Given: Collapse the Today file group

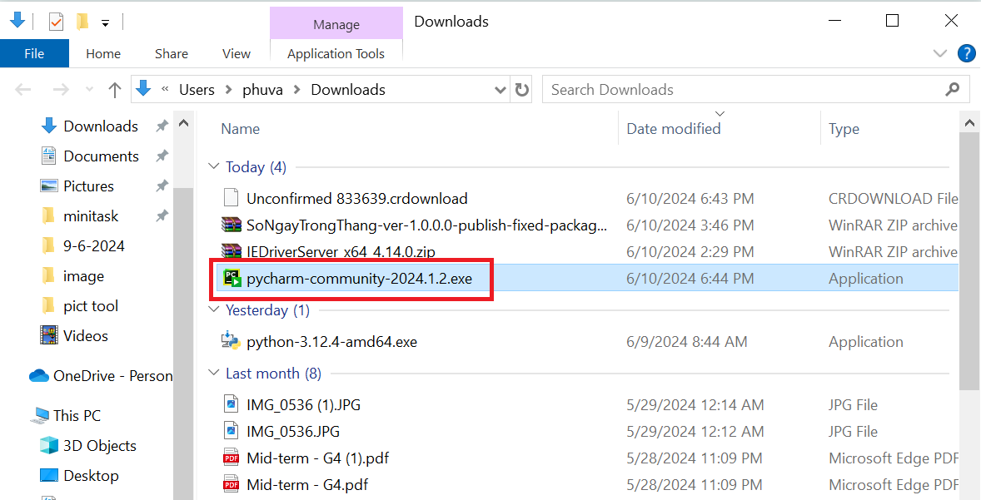Looking at the screenshot, I should pyautogui.click(x=215, y=166).
